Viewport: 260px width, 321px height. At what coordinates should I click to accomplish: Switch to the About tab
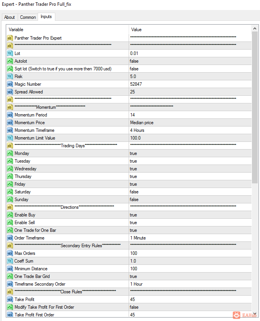tap(10, 17)
